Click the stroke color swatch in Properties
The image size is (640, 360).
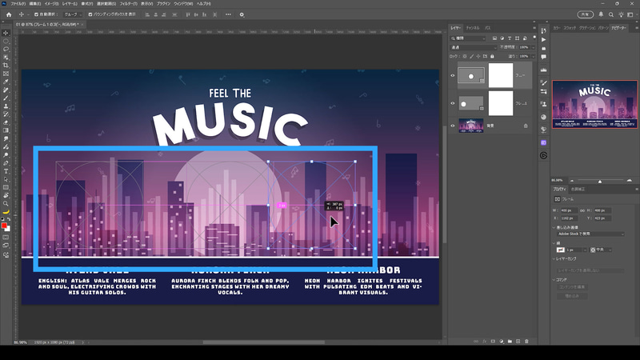tap(561, 250)
